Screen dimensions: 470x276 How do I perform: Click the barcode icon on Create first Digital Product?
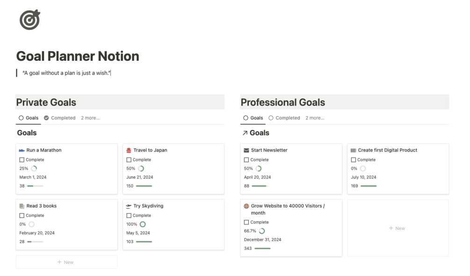(x=354, y=151)
